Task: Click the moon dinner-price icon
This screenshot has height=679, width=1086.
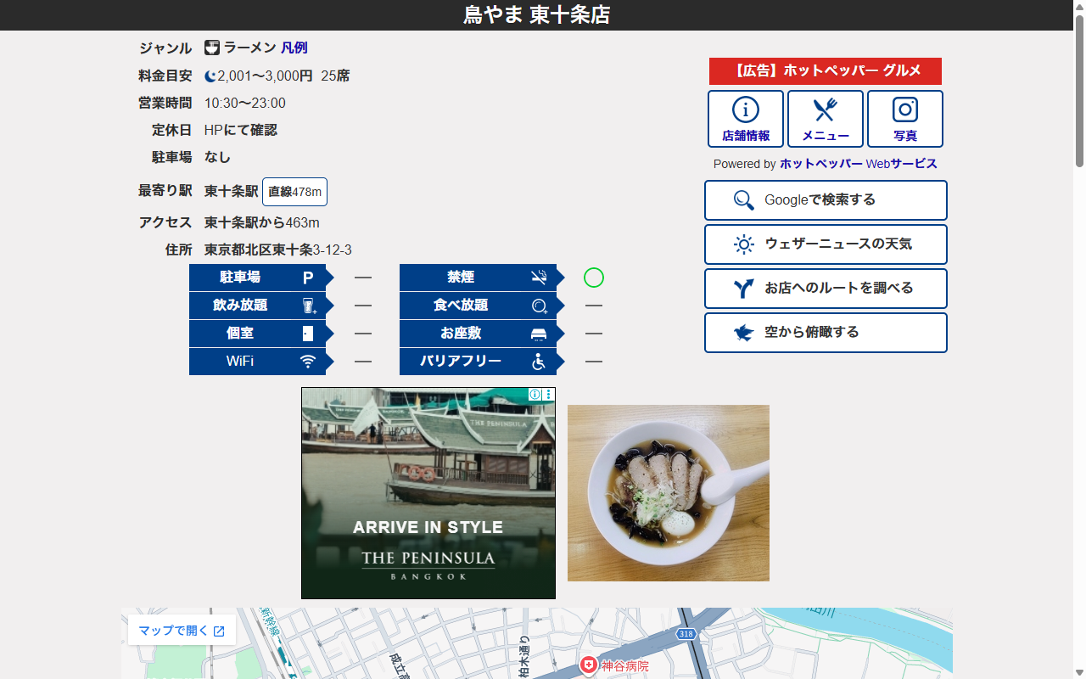Action: pos(210,76)
